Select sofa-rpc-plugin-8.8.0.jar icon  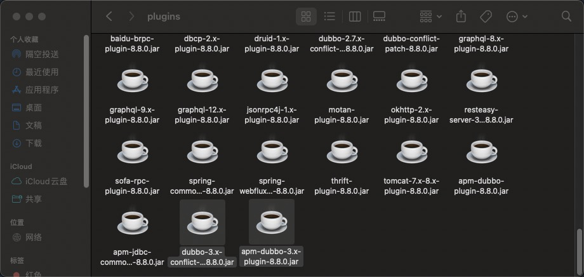[x=132, y=151]
